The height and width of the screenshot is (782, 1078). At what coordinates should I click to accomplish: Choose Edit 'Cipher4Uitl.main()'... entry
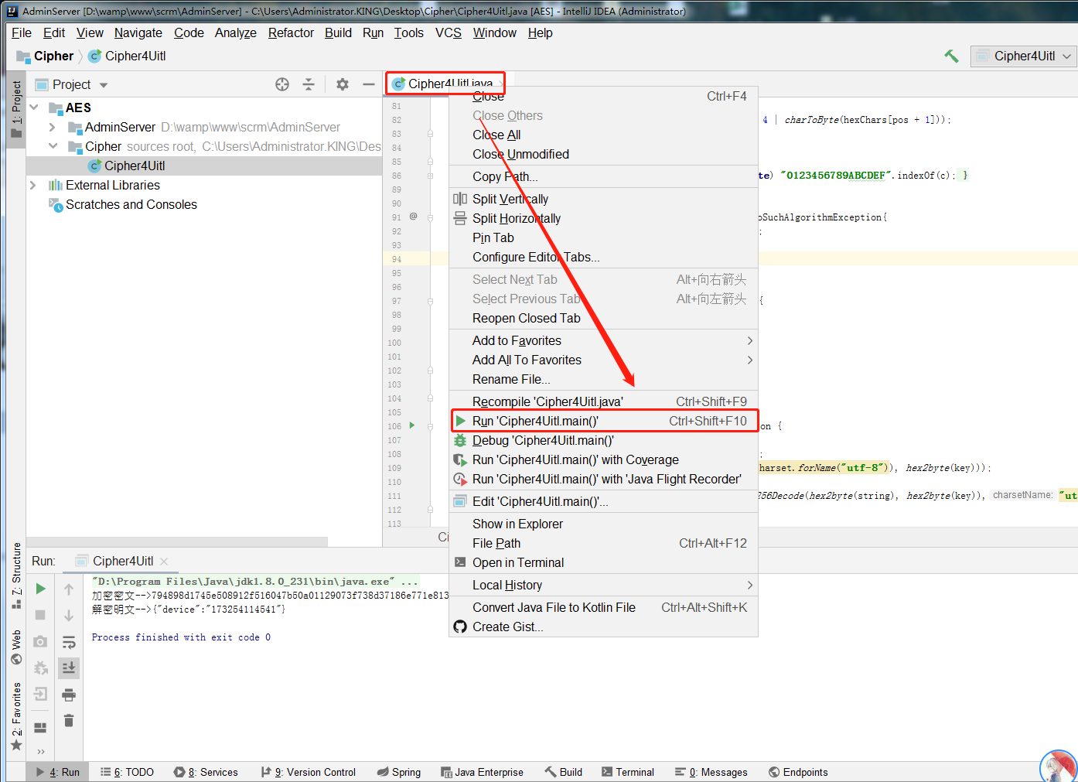coord(603,501)
